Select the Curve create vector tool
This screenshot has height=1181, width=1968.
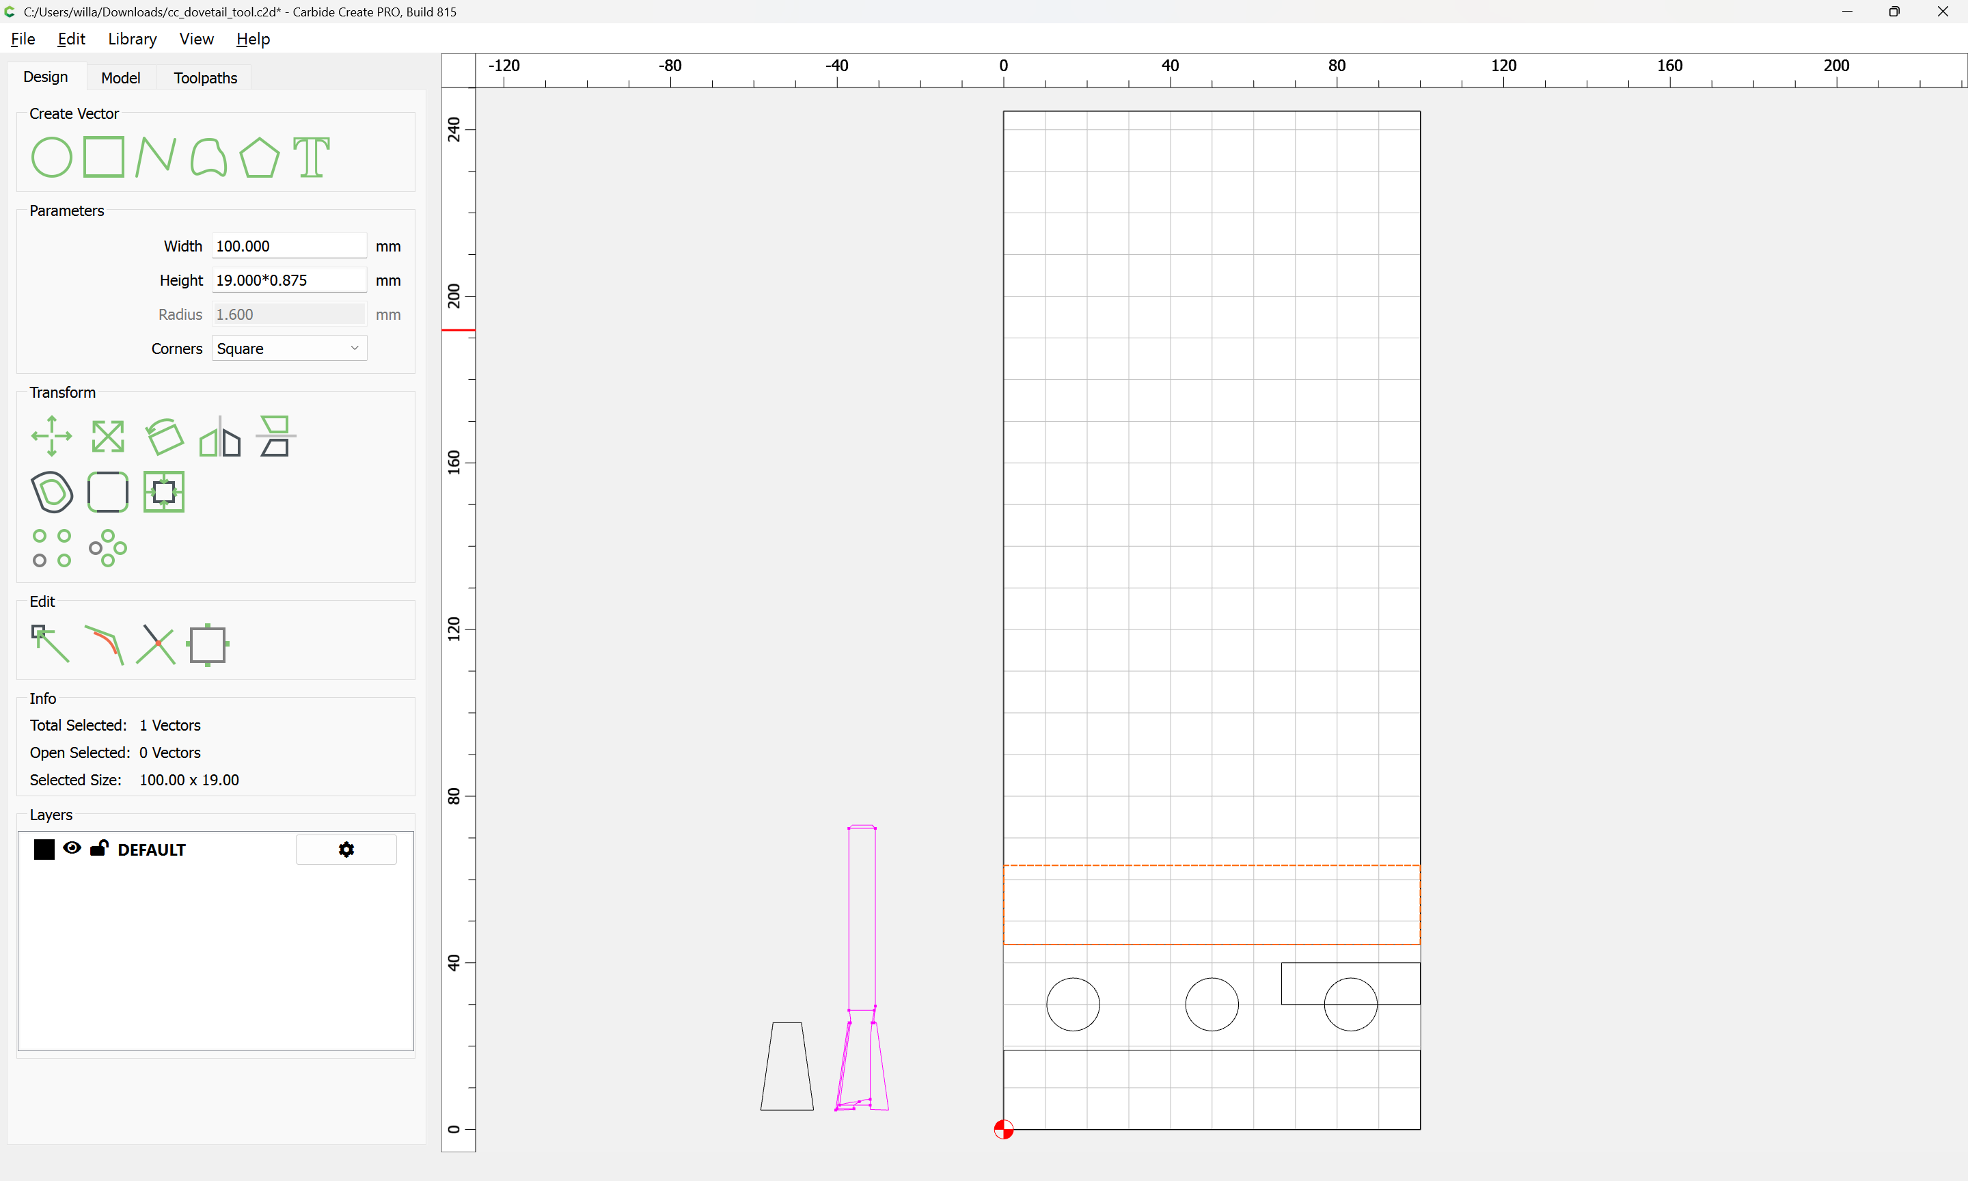208,157
